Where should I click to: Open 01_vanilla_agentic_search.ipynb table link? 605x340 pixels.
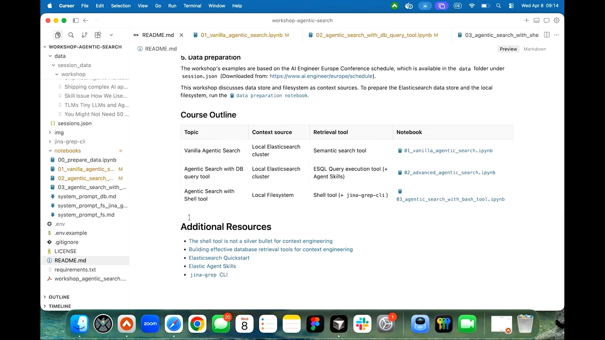(x=445, y=151)
